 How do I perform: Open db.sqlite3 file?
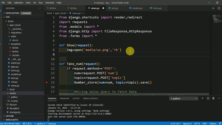14,108
